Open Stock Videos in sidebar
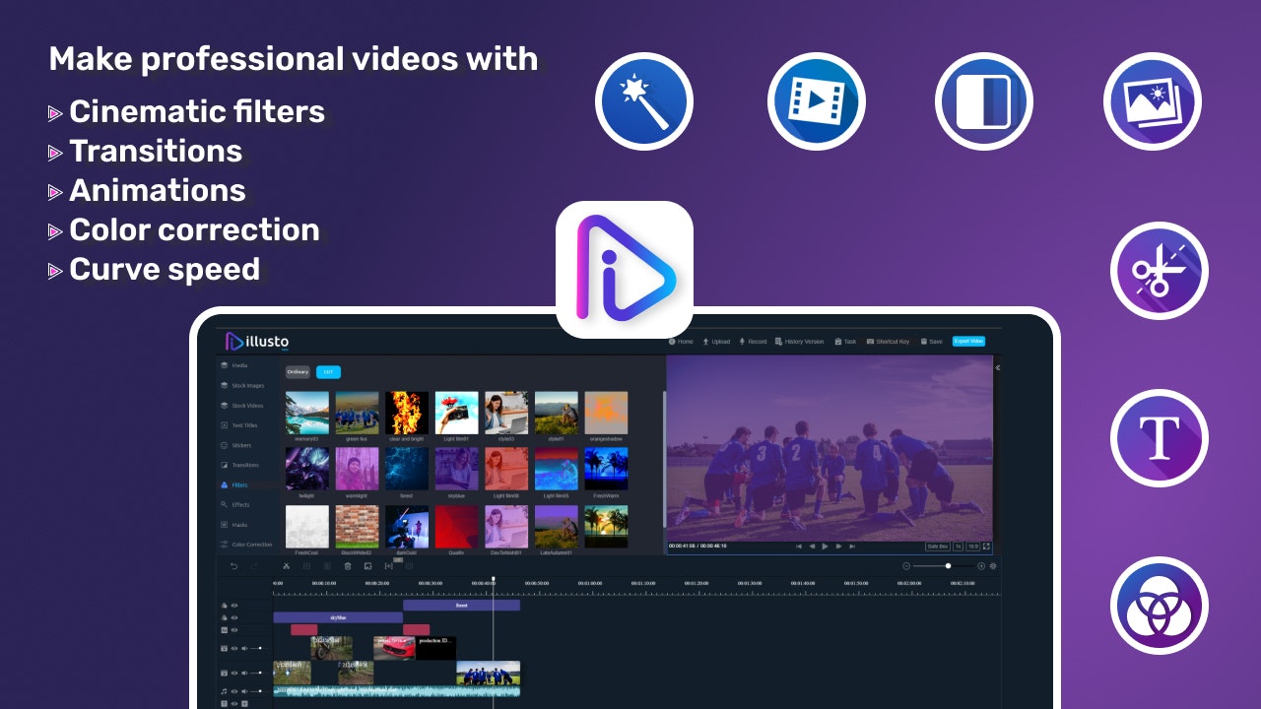1261x709 pixels. click(x=242, y=405)
